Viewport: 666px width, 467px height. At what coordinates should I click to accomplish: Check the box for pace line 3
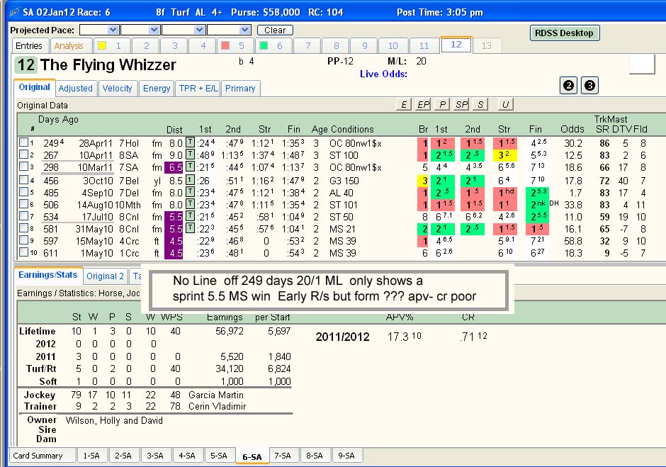(x=24, y=166)
